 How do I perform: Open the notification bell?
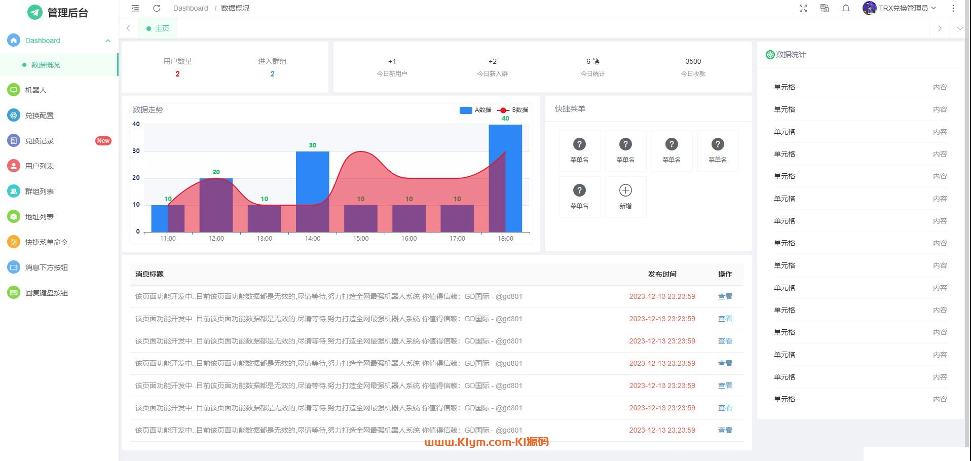pos(846,8)
